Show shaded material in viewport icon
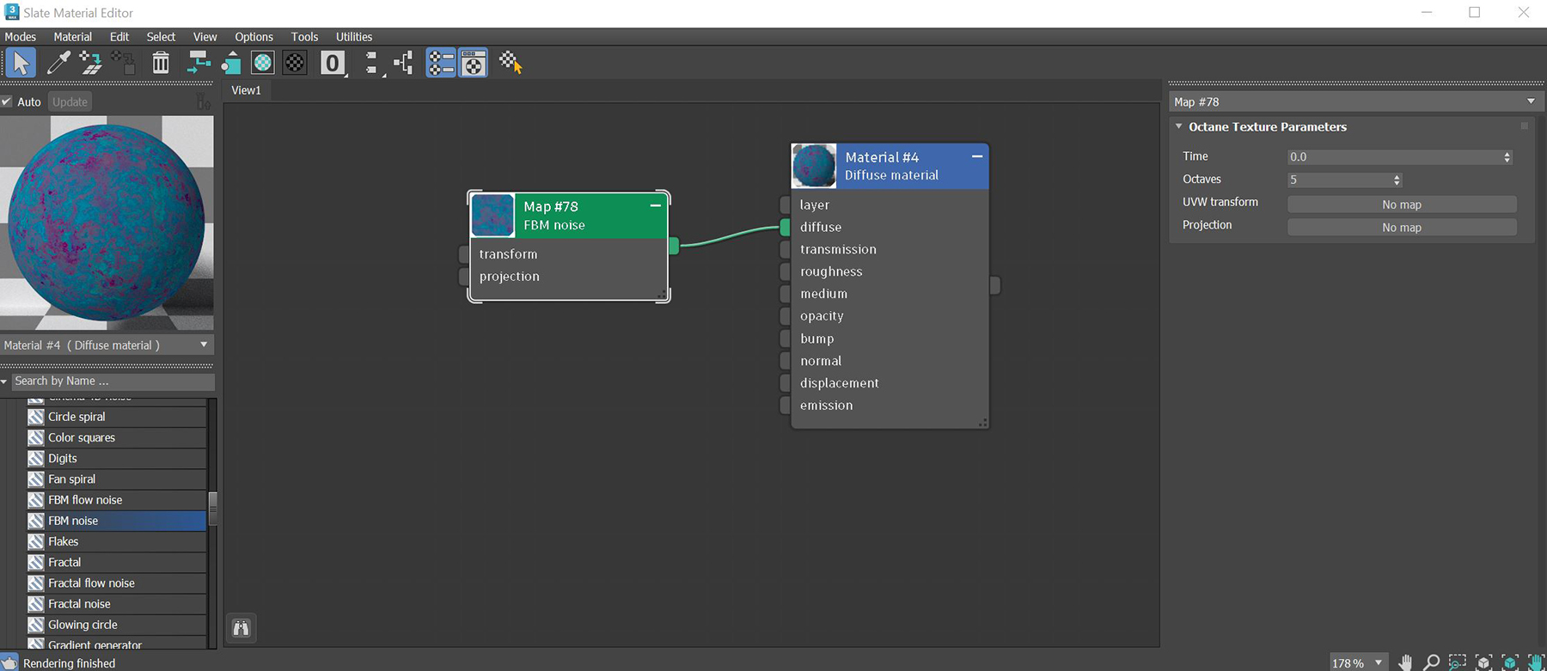1547x671 pixels. (x=263, y=63)
